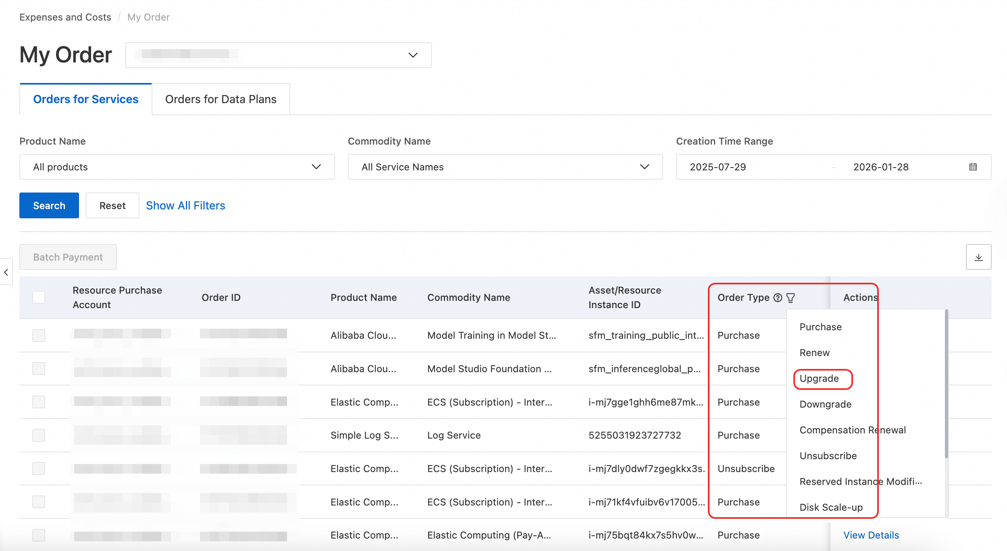Switch to Orders for Services tab
Image resolution: width=1007 pixels, height=551 pixels.
(x=85, y=99)
